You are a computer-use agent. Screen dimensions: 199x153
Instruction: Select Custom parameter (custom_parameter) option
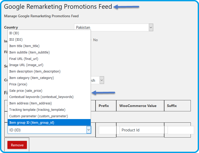pos(49,116)
